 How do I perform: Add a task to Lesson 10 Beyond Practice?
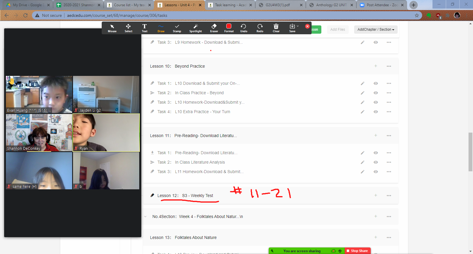point(376,66)
